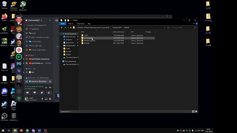Image resolution: width=237 pixels, height=133 pixels.
Task: Open Документы in Explorer quick access
Action: tap(70, 42)
